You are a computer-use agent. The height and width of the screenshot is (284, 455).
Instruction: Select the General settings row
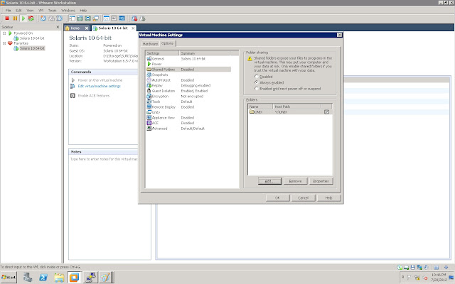[188, 59]
